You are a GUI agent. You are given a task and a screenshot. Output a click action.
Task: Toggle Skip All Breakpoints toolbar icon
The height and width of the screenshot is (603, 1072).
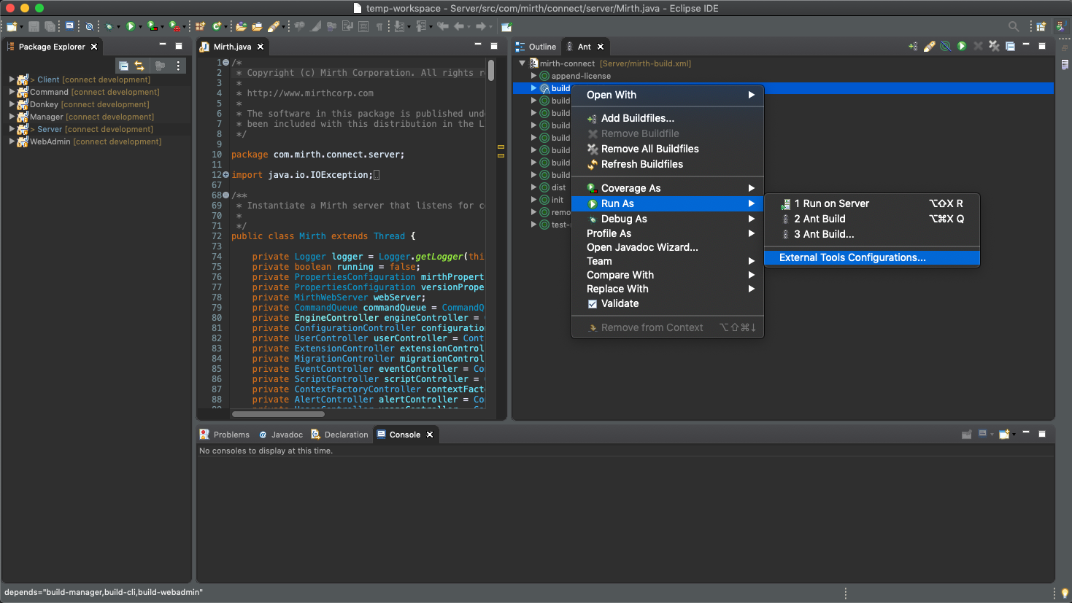click(x=89, y=26)
